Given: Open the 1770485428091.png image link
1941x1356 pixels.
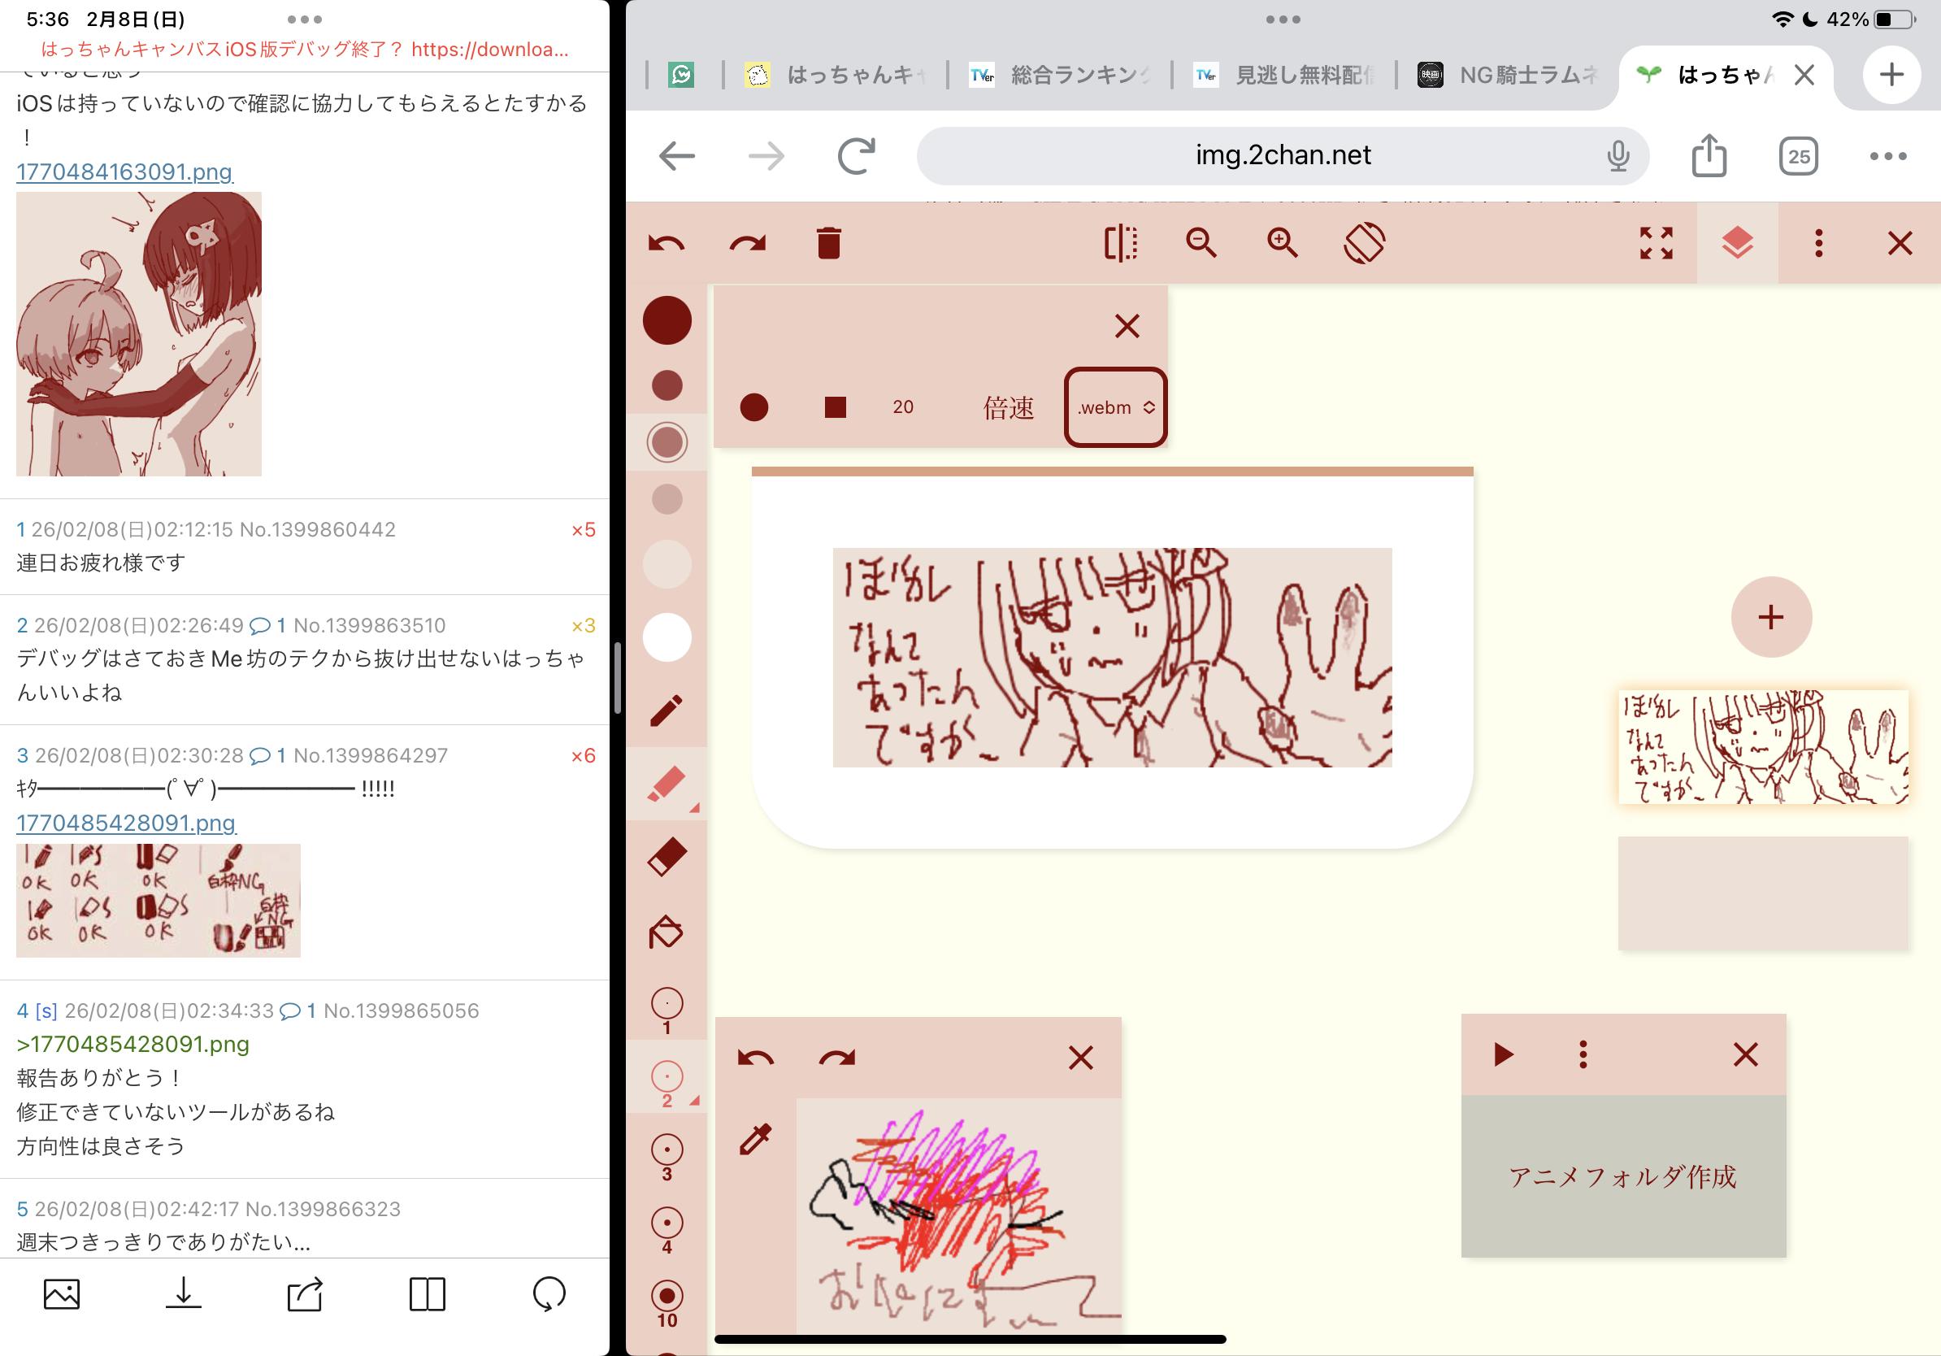Looking at the screenshot, I should tap(126, 823).
